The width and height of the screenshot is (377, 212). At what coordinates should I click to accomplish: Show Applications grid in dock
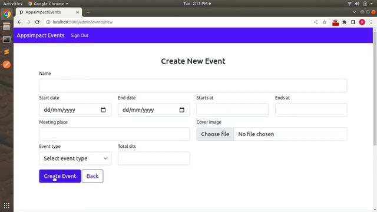click(x=6, y=206)
